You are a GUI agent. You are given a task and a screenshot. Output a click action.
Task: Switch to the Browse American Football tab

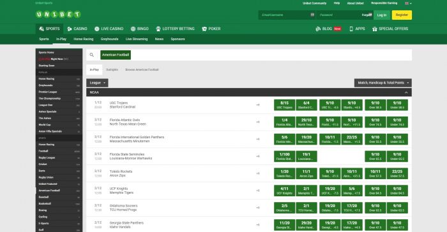pyautogui.click(x=142, y=69)
